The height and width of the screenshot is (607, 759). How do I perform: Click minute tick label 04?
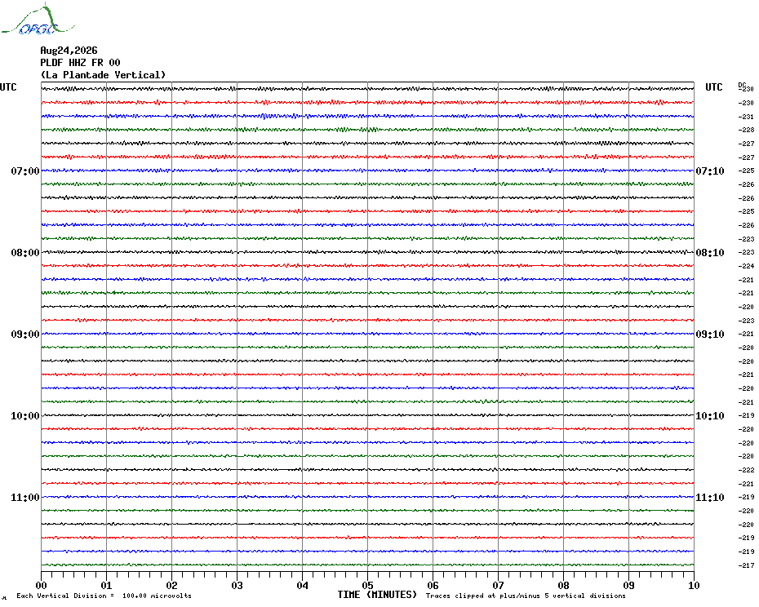303,585
